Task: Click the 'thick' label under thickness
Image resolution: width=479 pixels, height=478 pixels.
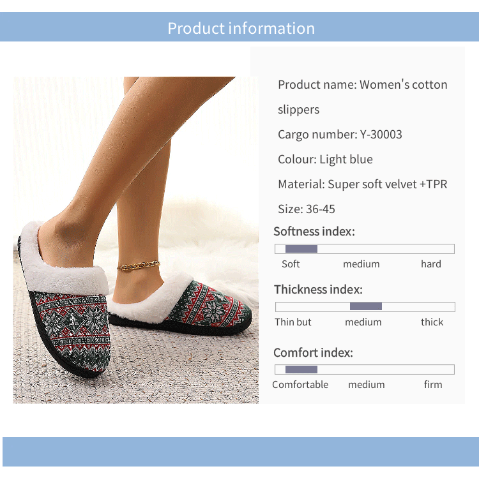Action: tap(432, 322)
